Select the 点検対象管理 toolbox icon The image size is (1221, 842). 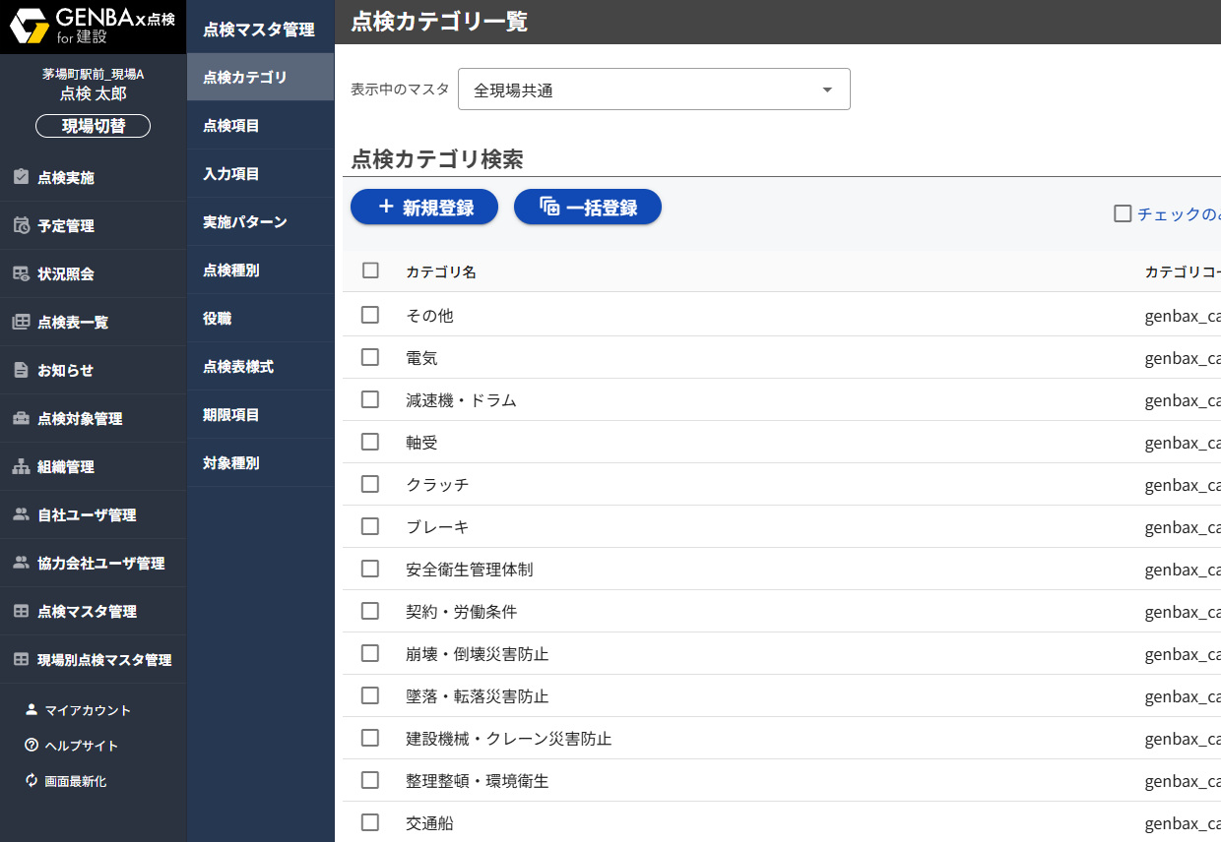point(21,418)
